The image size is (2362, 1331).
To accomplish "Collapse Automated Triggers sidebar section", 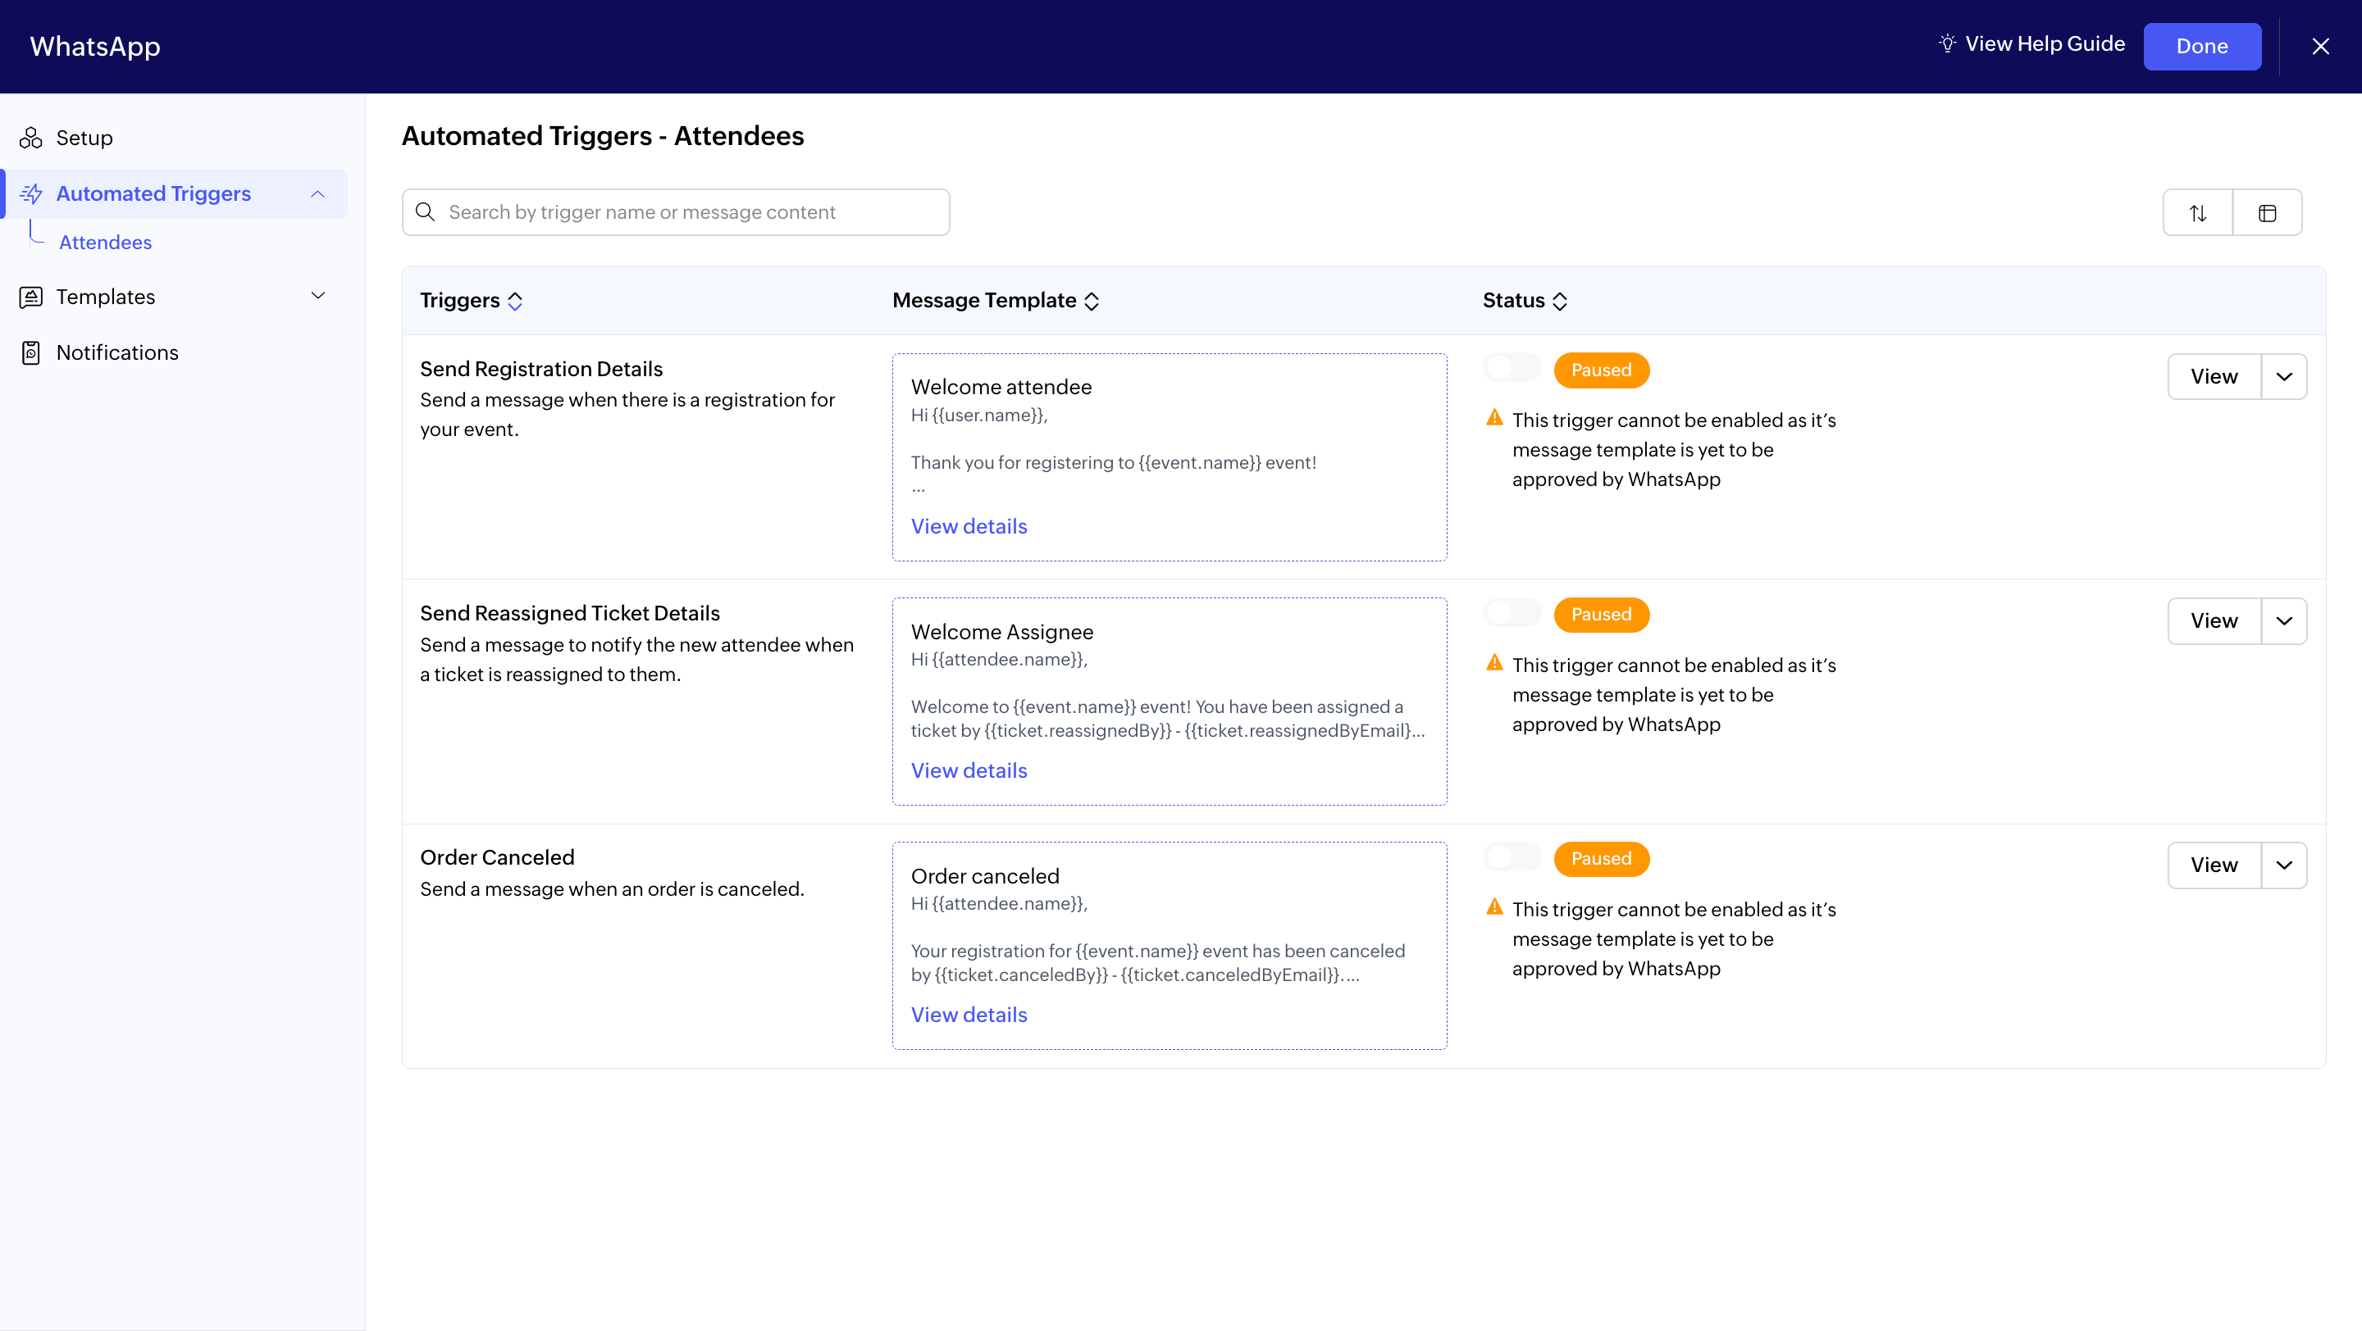I will point(318,194).
